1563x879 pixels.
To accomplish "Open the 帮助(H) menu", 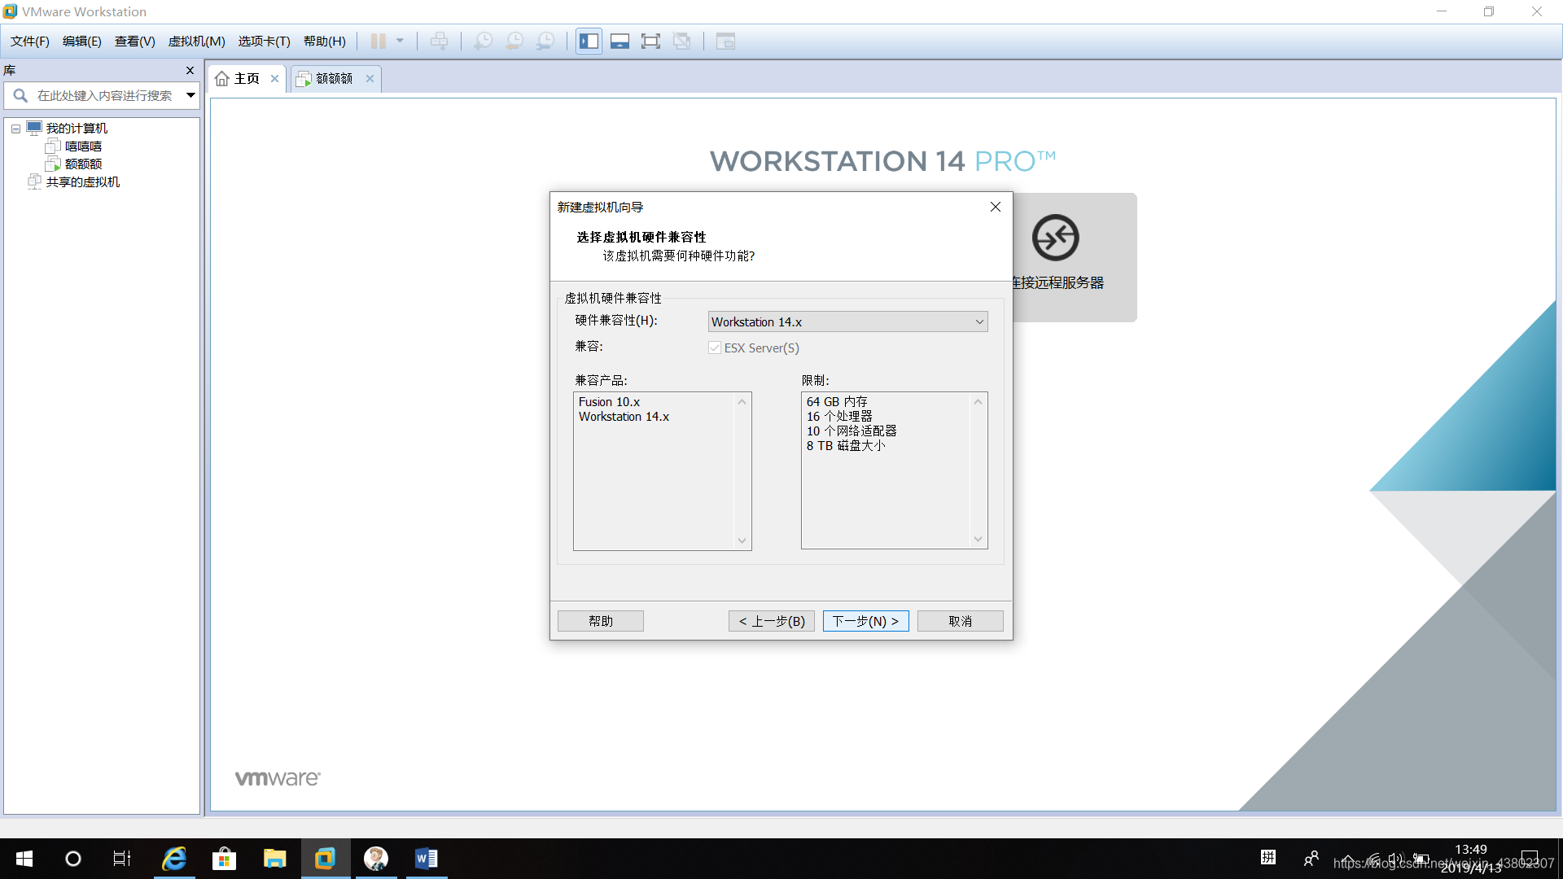I will coord(325,42).
